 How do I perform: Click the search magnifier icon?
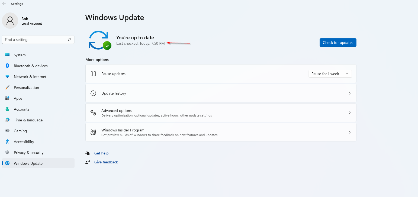point(69,40)
